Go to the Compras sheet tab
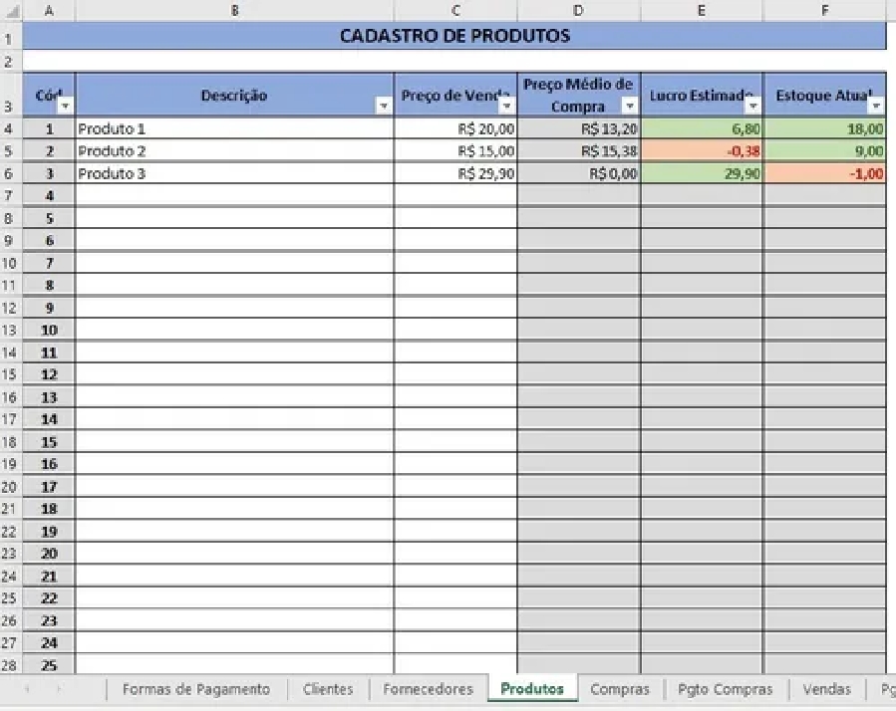Viewport: 896px width, 711px height. (x=619, y=689)
